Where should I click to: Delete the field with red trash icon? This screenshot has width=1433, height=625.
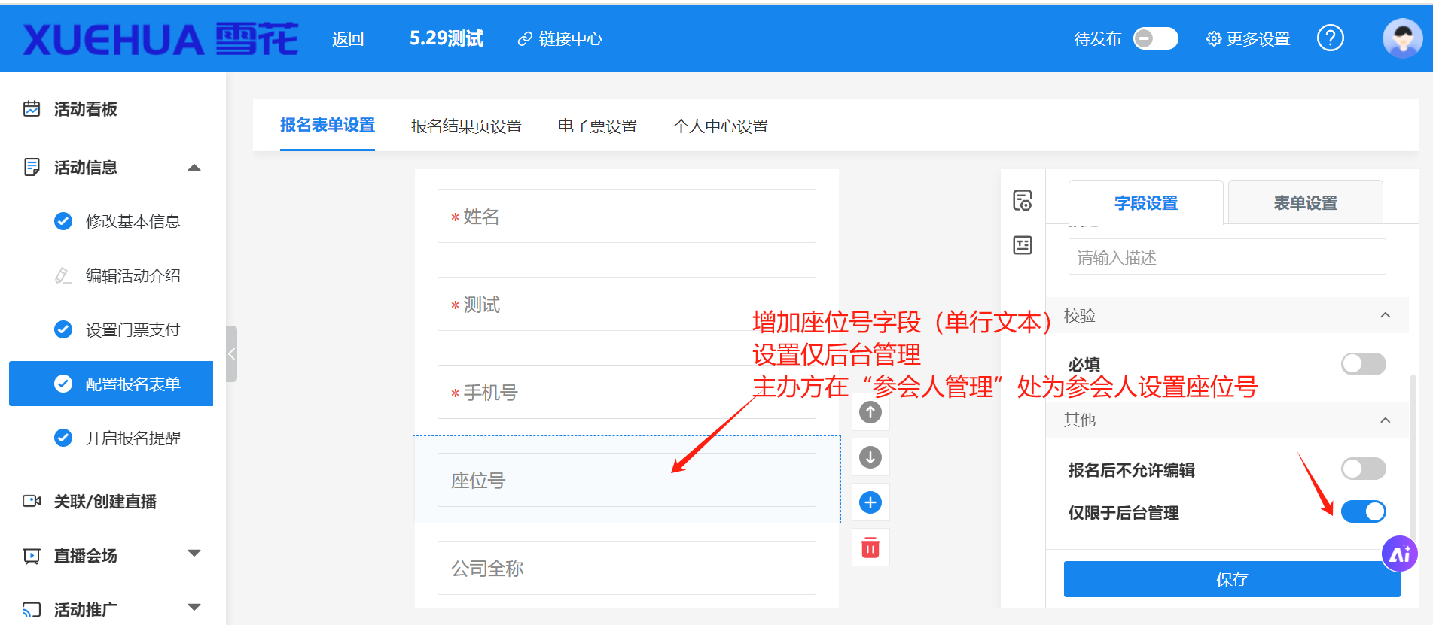coord(870,548)
